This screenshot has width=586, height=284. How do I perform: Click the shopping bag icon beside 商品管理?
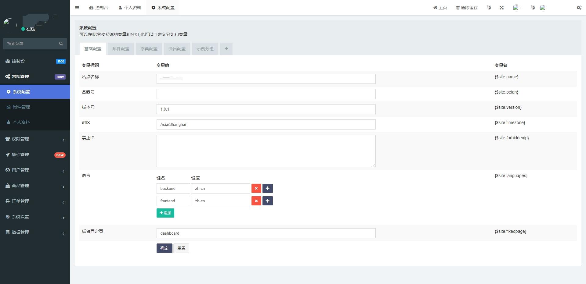click(8, 186)
